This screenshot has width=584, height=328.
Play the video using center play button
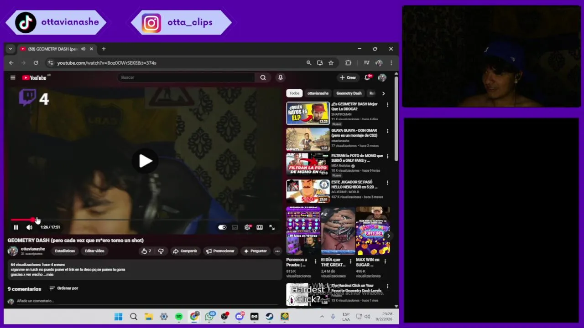(146, 161)
